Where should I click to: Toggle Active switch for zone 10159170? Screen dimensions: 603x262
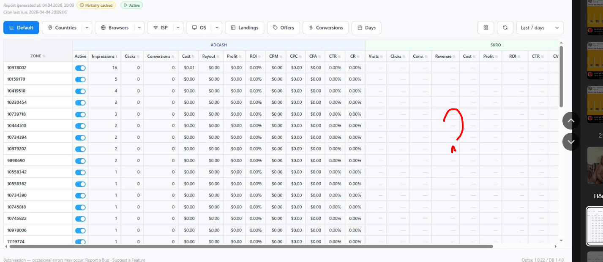(x=80, y=79)
